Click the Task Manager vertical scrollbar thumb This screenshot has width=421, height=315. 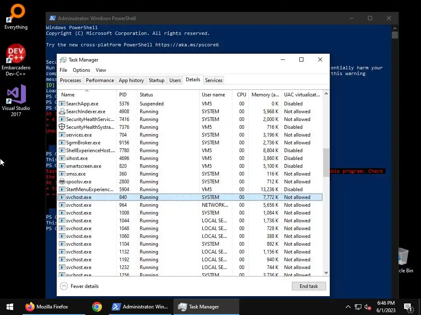pos(326,162)
